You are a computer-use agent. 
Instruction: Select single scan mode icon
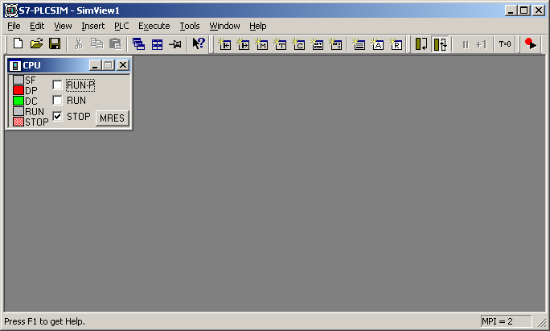pos(421,44)
